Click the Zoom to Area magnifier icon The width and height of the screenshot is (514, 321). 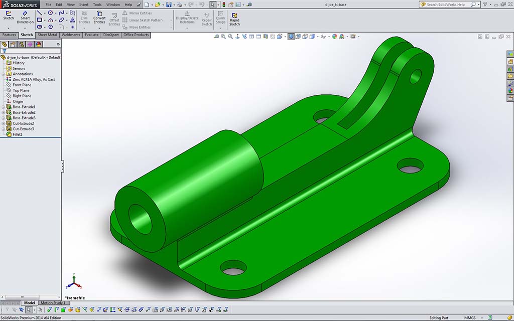pos(223,37)
